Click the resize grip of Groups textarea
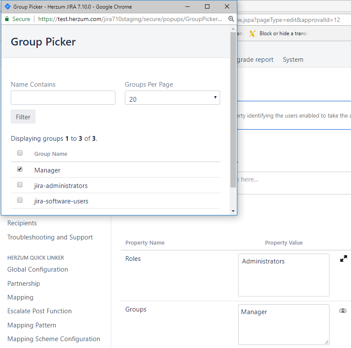 click(x=327, y=342)
